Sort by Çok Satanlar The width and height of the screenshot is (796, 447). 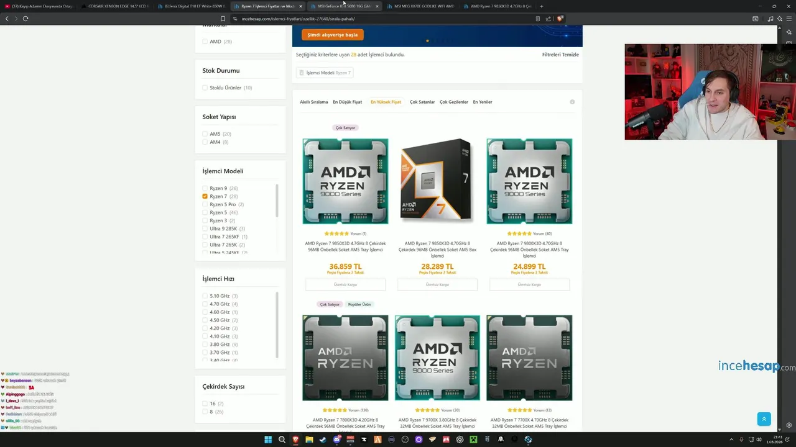pos(422,102)
